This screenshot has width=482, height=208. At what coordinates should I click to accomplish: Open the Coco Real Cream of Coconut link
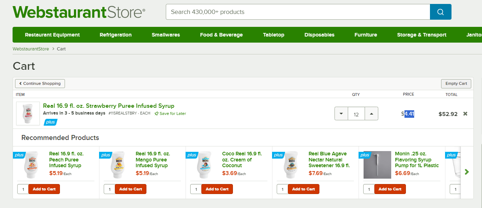[x=242, y=160]
